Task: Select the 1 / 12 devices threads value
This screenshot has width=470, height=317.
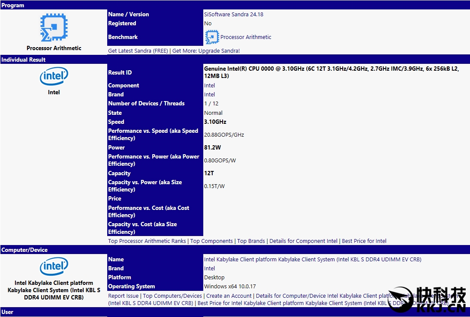Action: (211, 104)
